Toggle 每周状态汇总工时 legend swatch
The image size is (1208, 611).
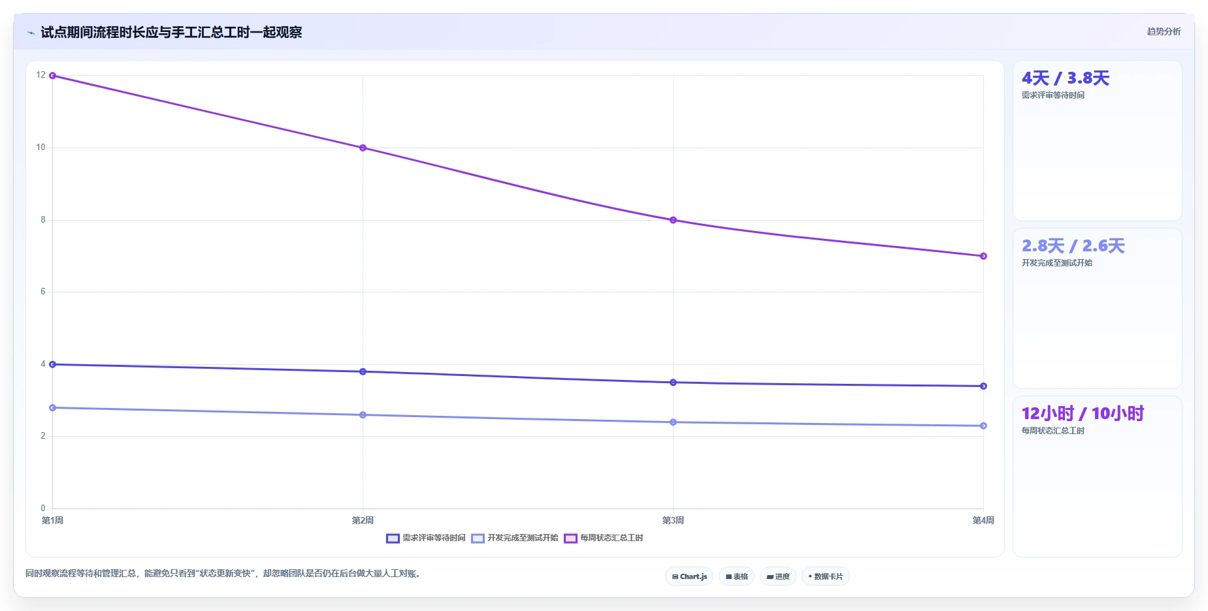coord(570,539)
